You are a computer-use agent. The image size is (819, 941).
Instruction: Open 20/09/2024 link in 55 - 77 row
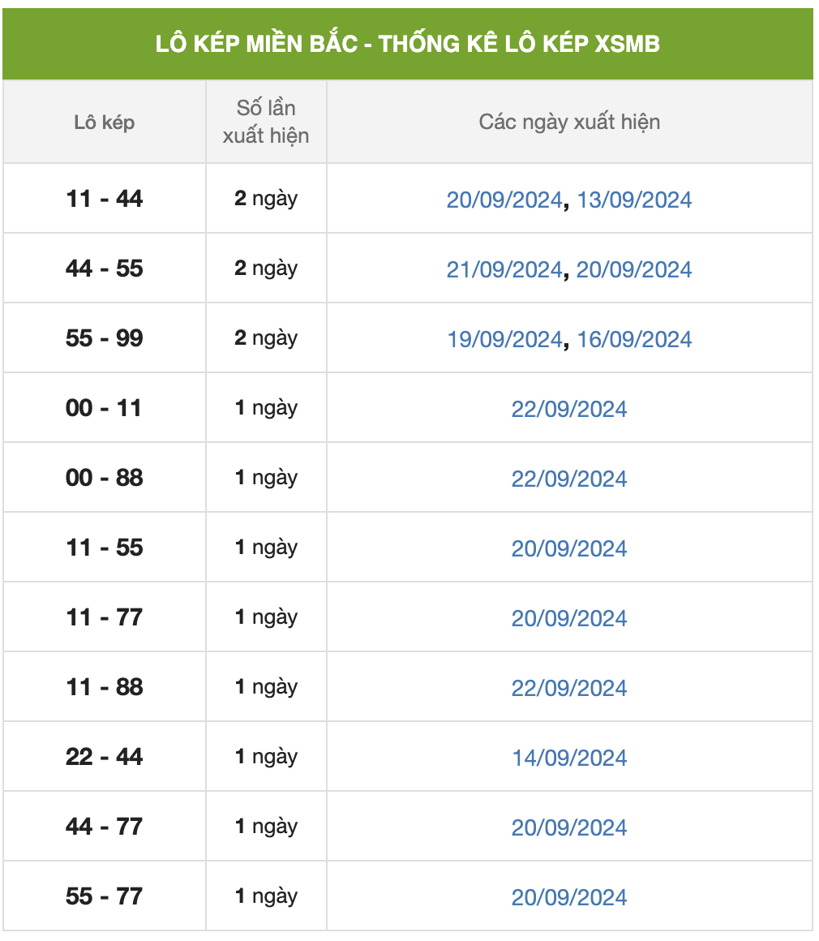tap(569, 897)
